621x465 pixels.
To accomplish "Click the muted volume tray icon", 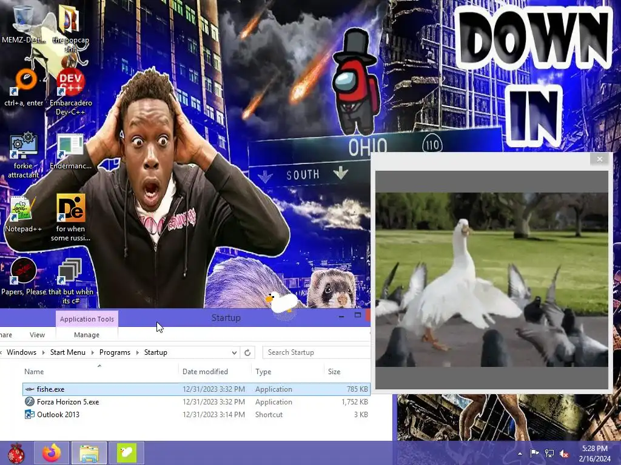I will coord(565,453).
